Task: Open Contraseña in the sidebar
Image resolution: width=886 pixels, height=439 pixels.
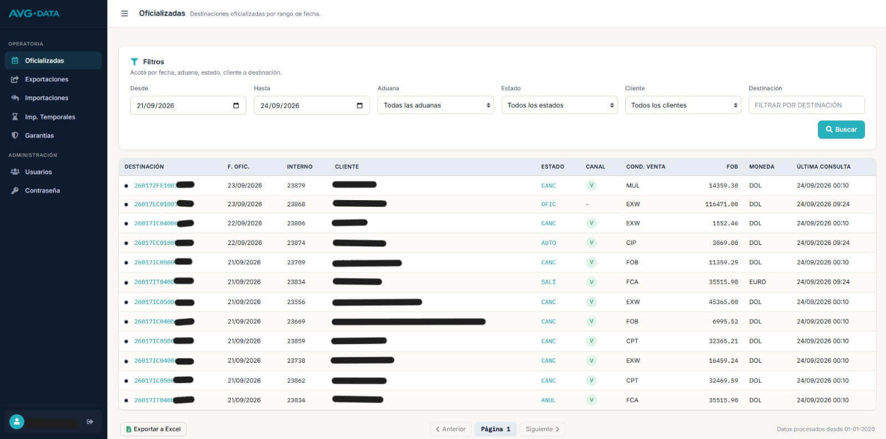Action: coord(53,191)
